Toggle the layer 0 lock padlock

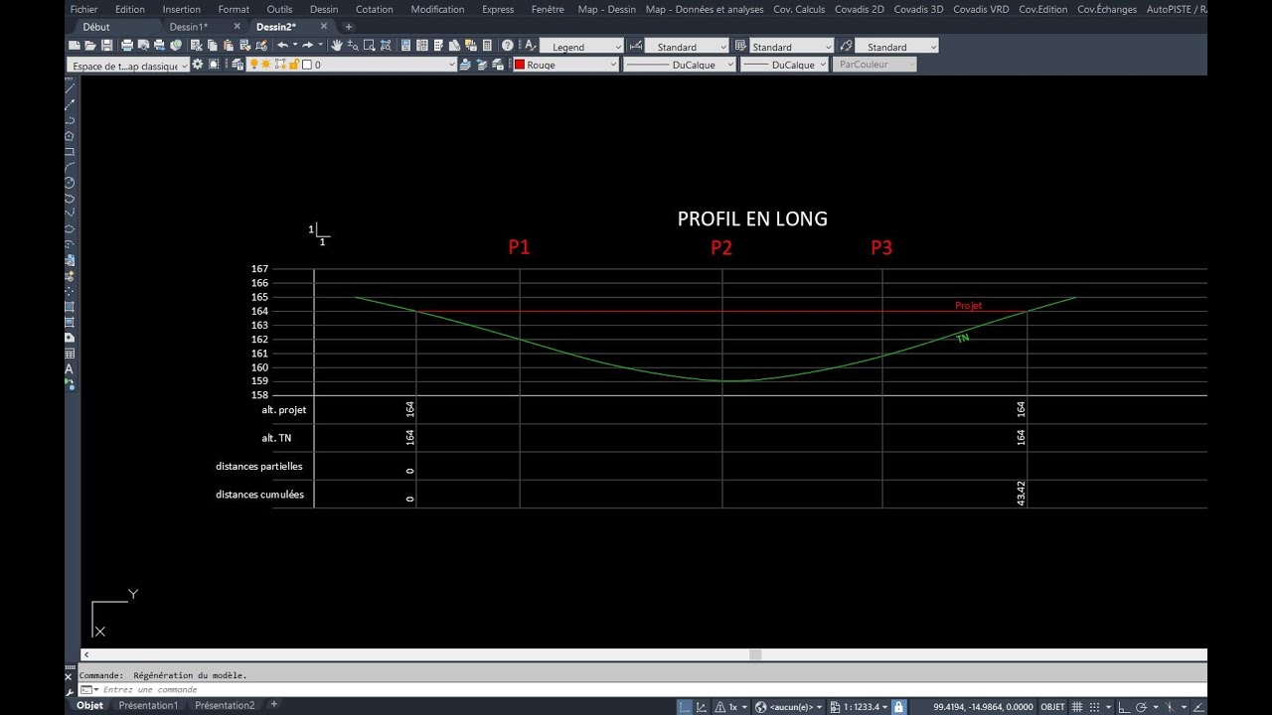coord(293,65)
